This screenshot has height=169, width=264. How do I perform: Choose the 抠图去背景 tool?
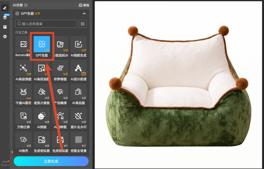point(78,142)
